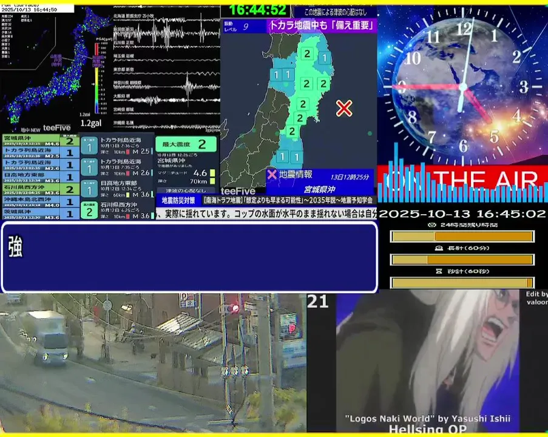This screenshot has width=548, height=437.
Task: Select the 宮城県沖 M4.6 row in the left list
Action: [41, 141]
